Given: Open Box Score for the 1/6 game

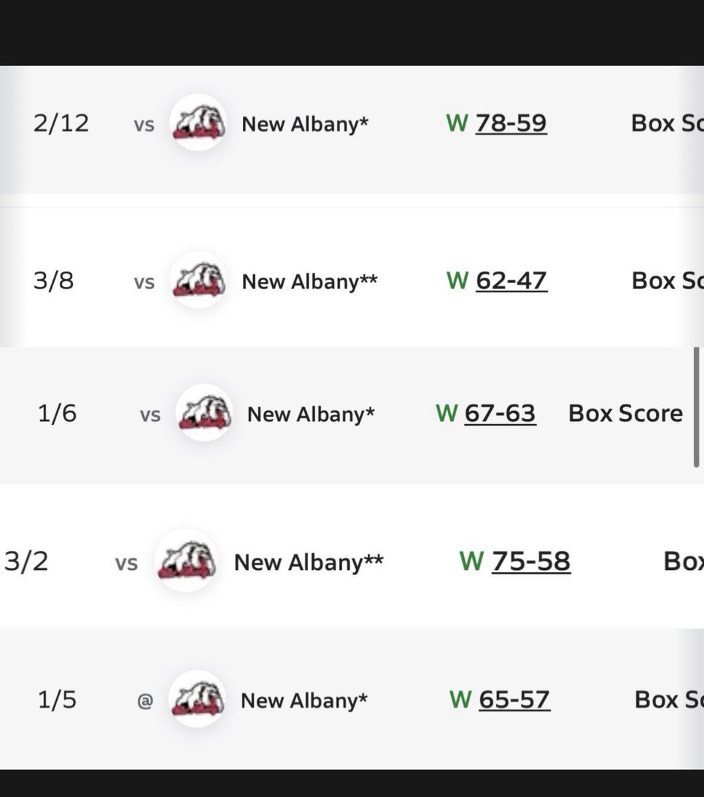Looking at the screenshot, I should coord(626,414).
